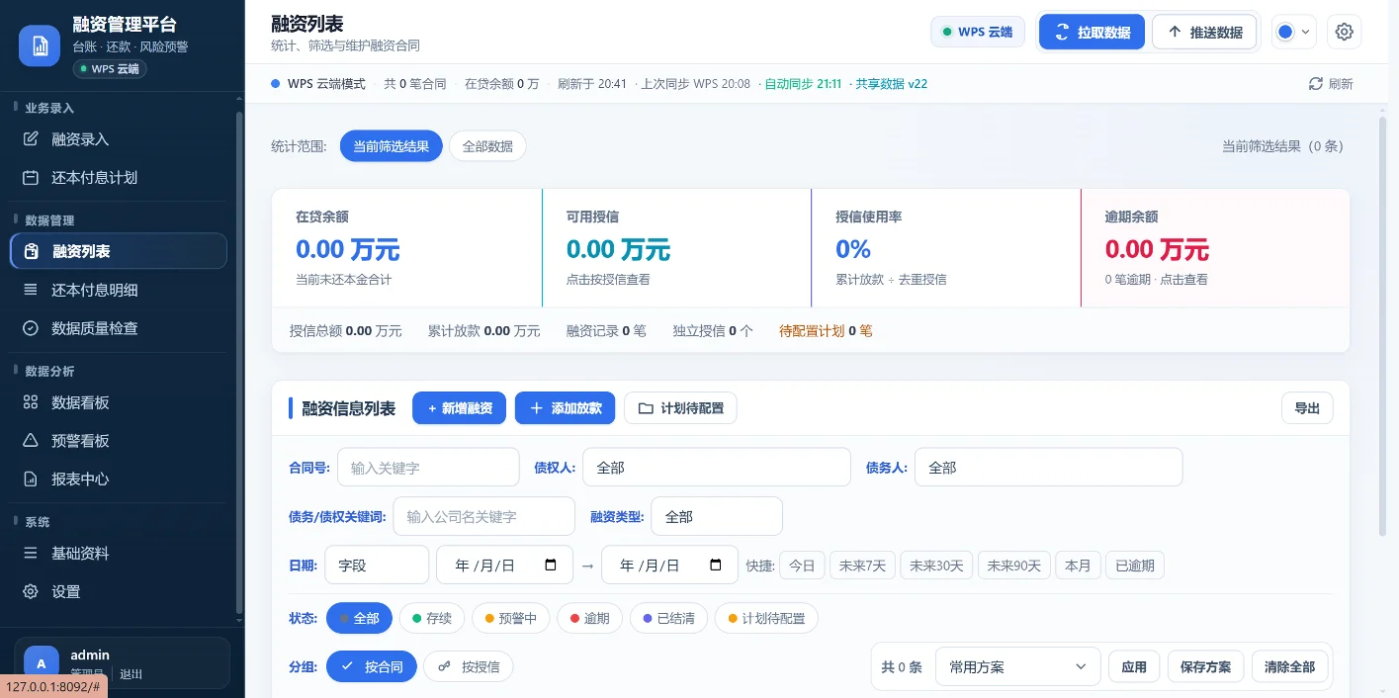
Task: Click the refresh arrows icon beside 刷新
Action: pyautogui.click(x=1315, y=84)
